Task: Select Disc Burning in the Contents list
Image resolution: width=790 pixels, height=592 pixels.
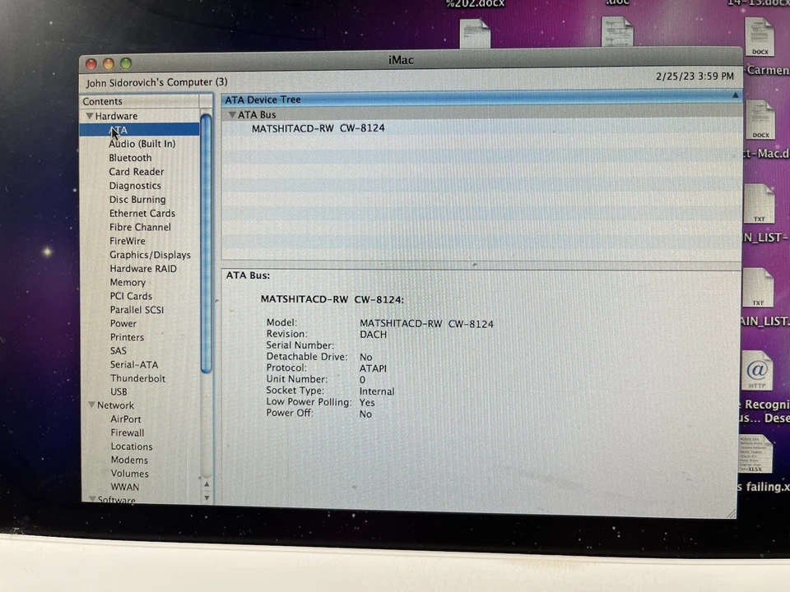Action: click(137, 199)
